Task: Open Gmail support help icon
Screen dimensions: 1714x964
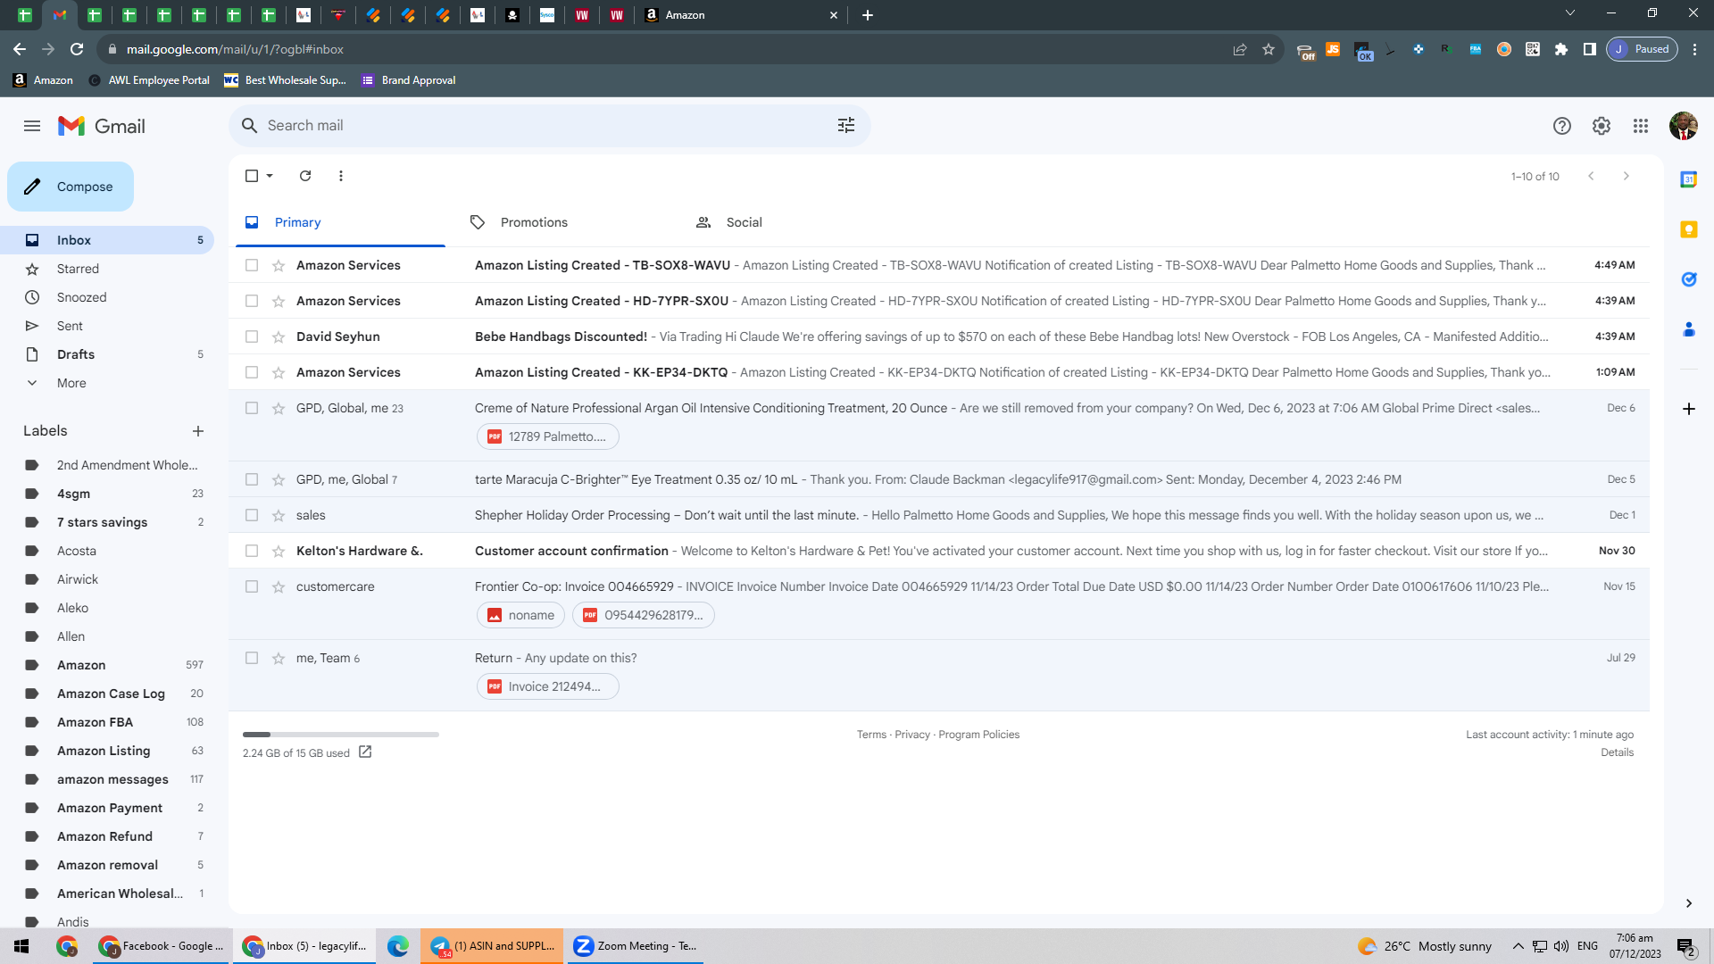Action: 1561,126
